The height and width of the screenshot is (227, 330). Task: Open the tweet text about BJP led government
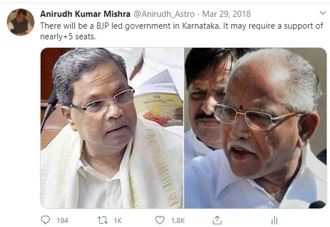[x=182, y=31]
